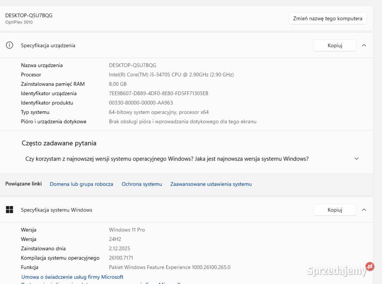
Task: Expand the newest Windows version question chevron
Action: tap(356, 159)
